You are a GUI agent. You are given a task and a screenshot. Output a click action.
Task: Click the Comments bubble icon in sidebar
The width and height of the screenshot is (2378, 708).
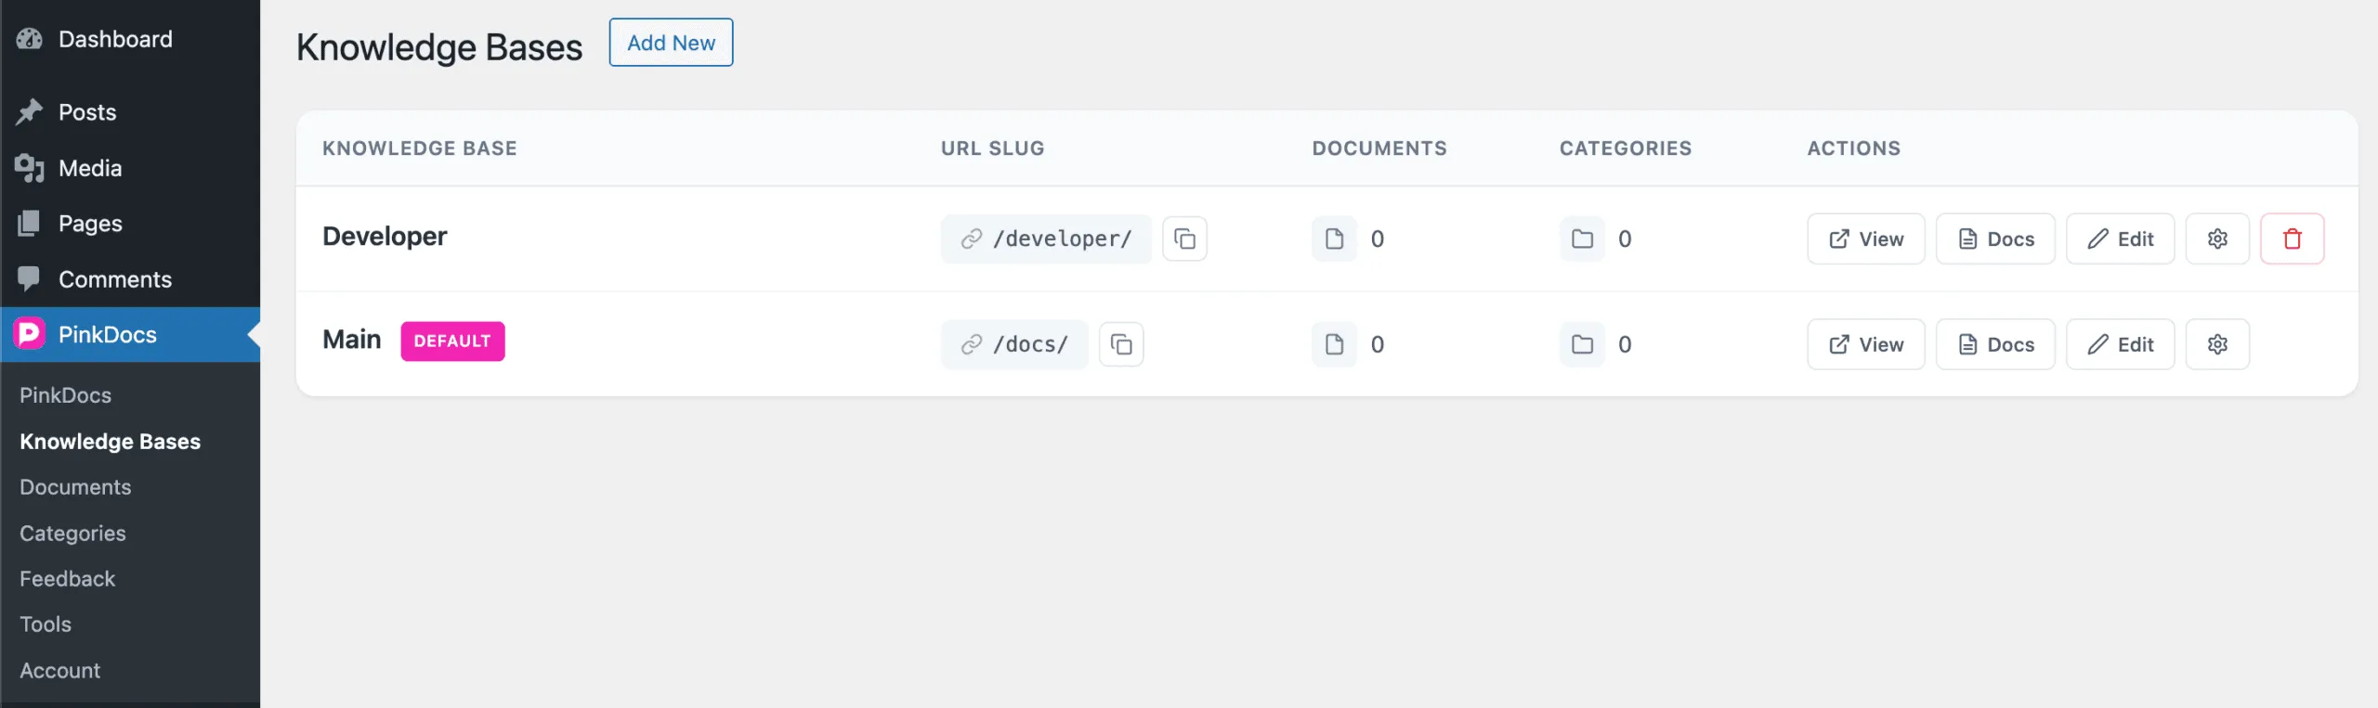coord(31,278)
